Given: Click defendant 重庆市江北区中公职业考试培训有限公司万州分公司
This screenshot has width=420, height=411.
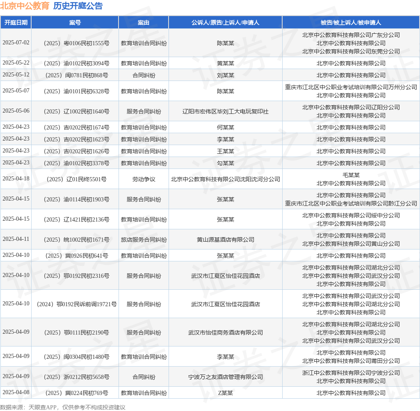Looking at the screenshot, I should pyautogui.click(x=351, y=87).
